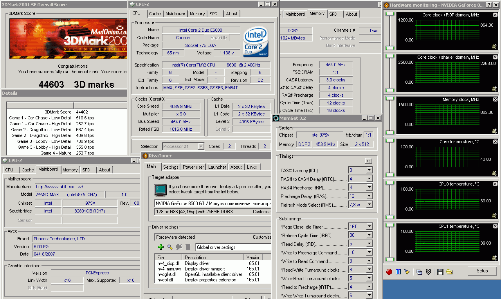Click the Processor #1 selection box in CPU-Z
501x299 pixels.
[183, 146]
